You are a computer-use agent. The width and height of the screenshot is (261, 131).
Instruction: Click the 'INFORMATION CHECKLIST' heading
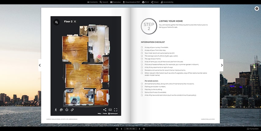(153, 42)
